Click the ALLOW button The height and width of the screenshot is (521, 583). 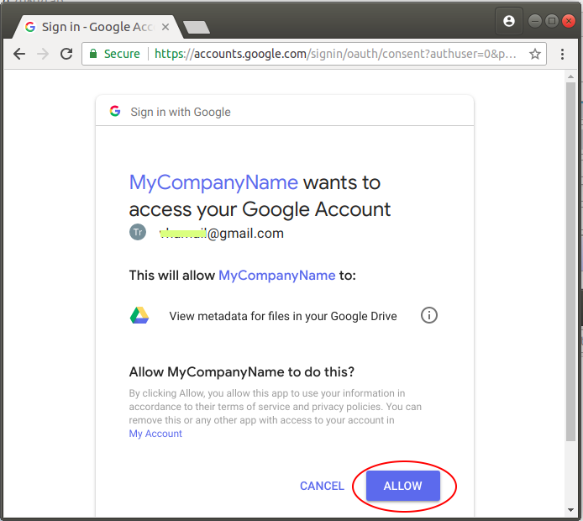click(403, 486)
